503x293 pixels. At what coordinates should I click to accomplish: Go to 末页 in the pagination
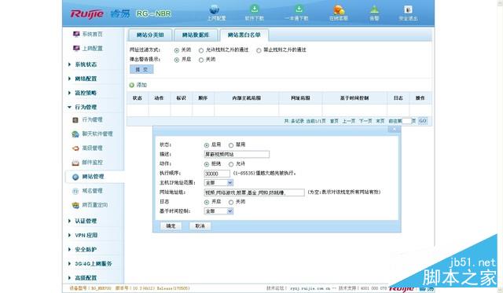point(380,121)
